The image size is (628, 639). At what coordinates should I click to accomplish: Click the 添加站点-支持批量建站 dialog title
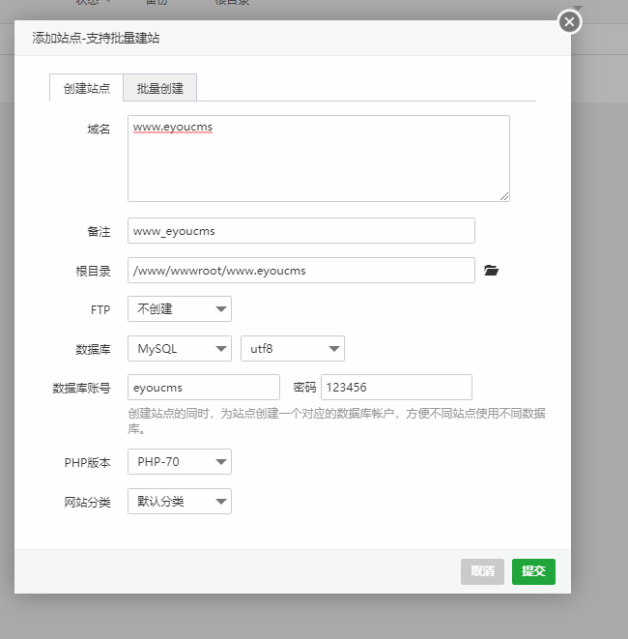(95, 40)
